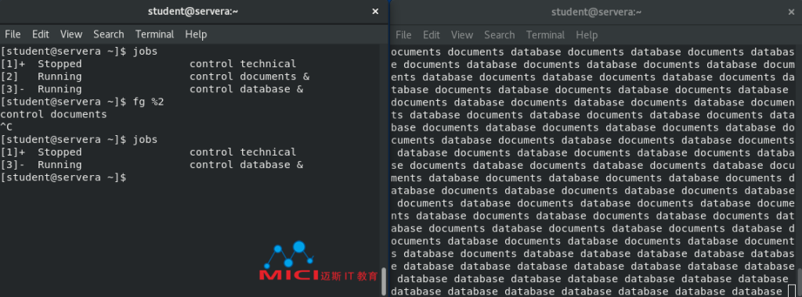Screen dimensions: 802x297
Task: Open Help menu in right terminal window
Action: click(x=587, y=34)
